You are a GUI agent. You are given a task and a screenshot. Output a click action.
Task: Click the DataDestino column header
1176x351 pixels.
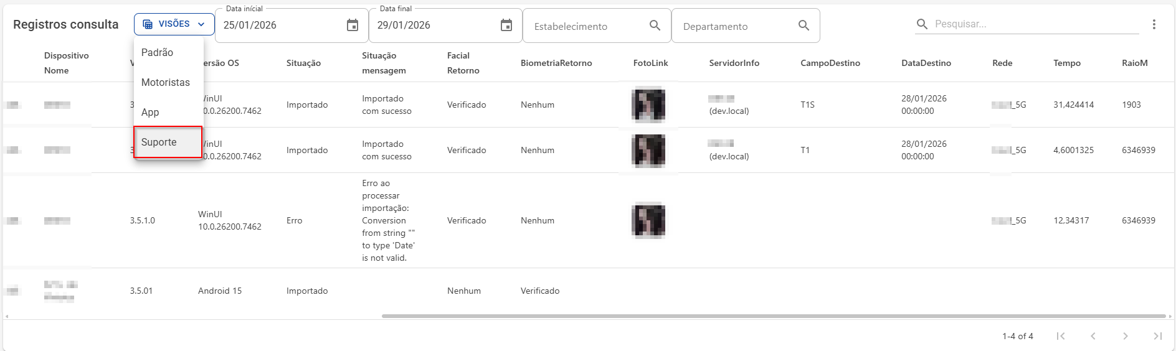tap(926, 63)
